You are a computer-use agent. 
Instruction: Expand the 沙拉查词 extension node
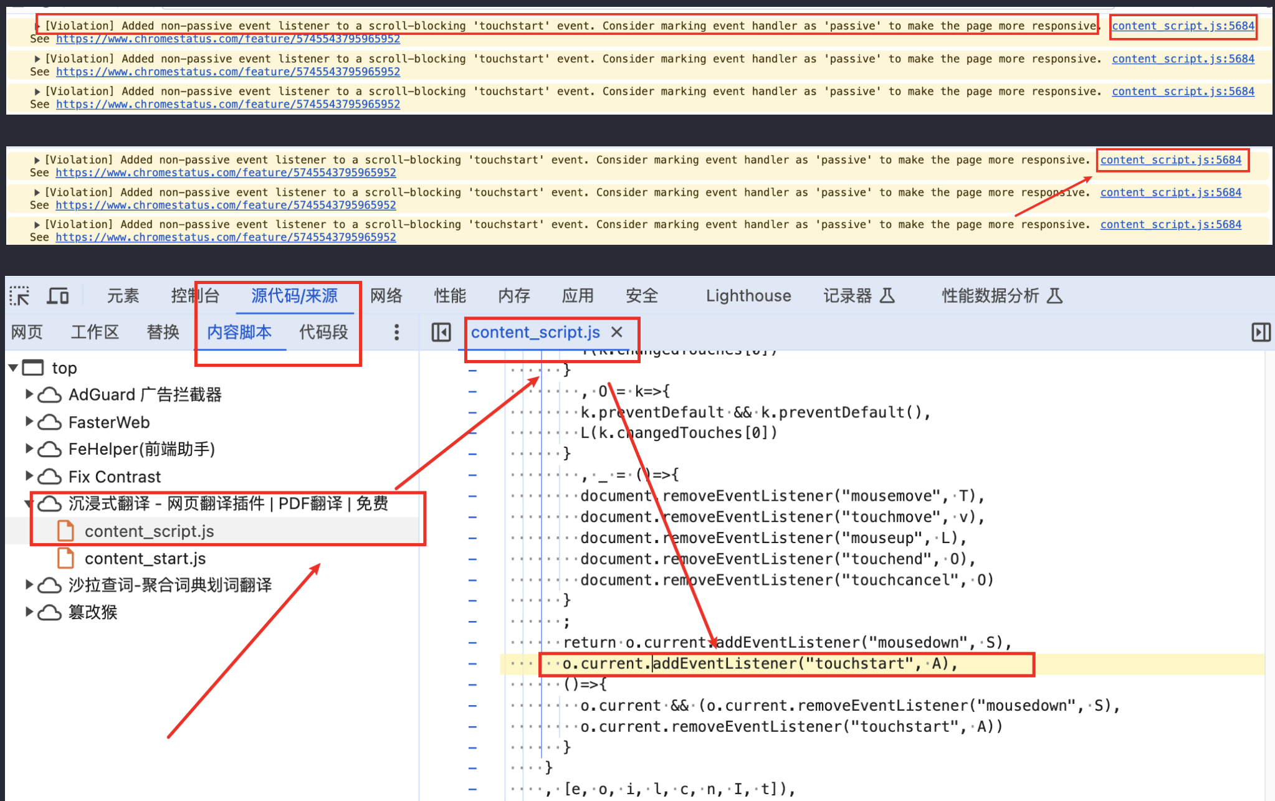29,585
